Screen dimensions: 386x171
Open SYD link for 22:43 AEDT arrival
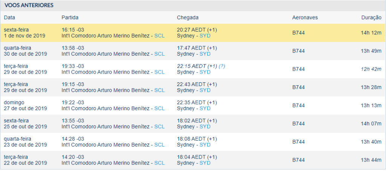coord(205,90)
